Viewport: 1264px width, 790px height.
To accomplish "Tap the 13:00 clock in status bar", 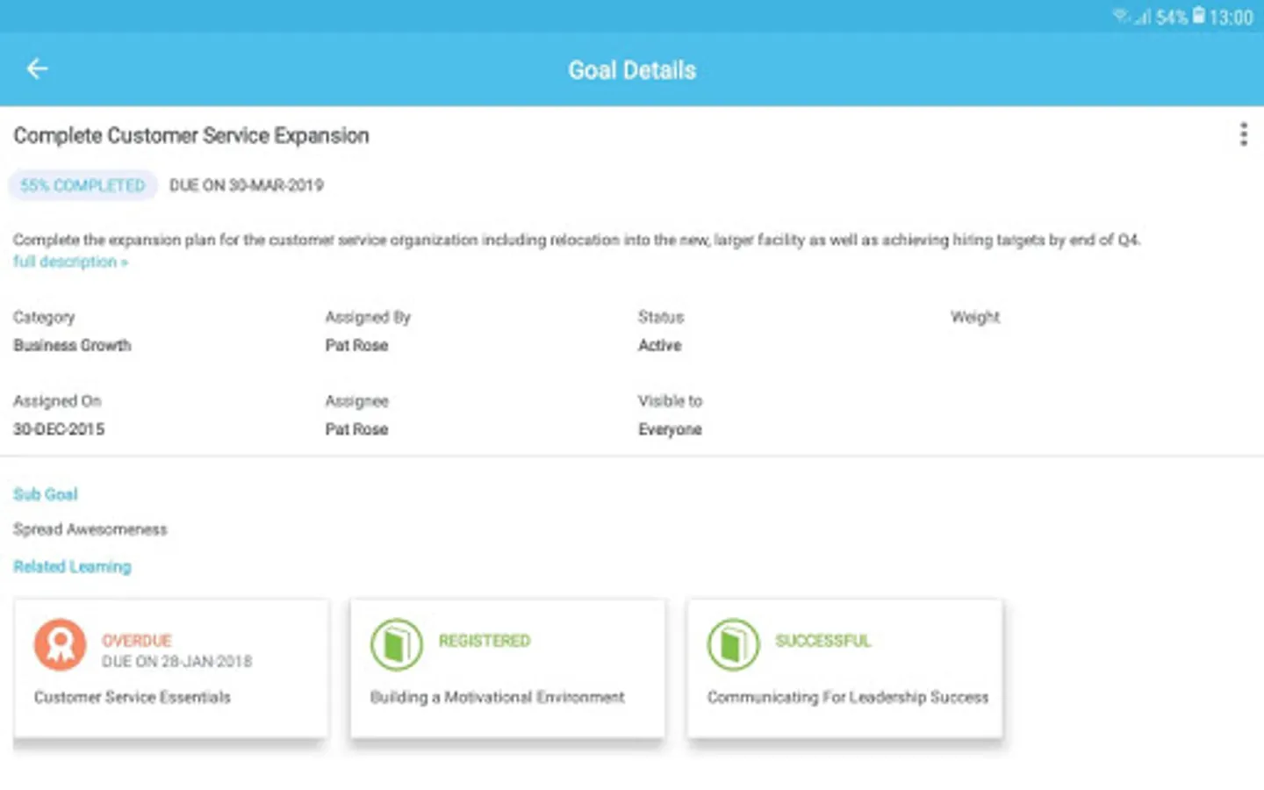I will 1231,17.
